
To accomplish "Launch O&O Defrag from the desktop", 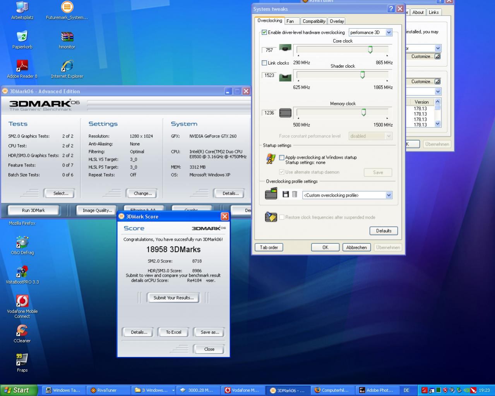I will pyautogui.click(x=22, y=242).
